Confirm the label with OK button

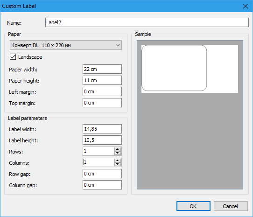coord(193,206)
